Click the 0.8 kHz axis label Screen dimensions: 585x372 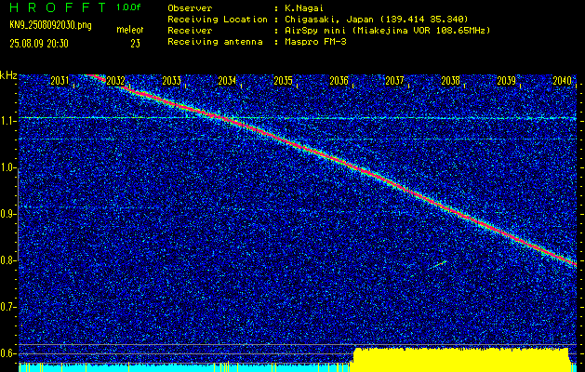[x=7, y=260]
